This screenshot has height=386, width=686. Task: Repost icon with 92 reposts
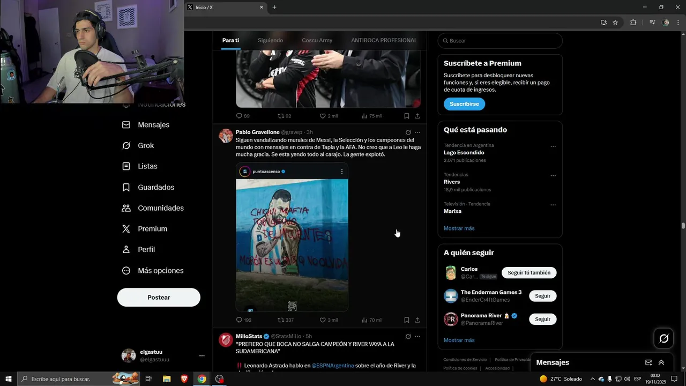(281, 116)
